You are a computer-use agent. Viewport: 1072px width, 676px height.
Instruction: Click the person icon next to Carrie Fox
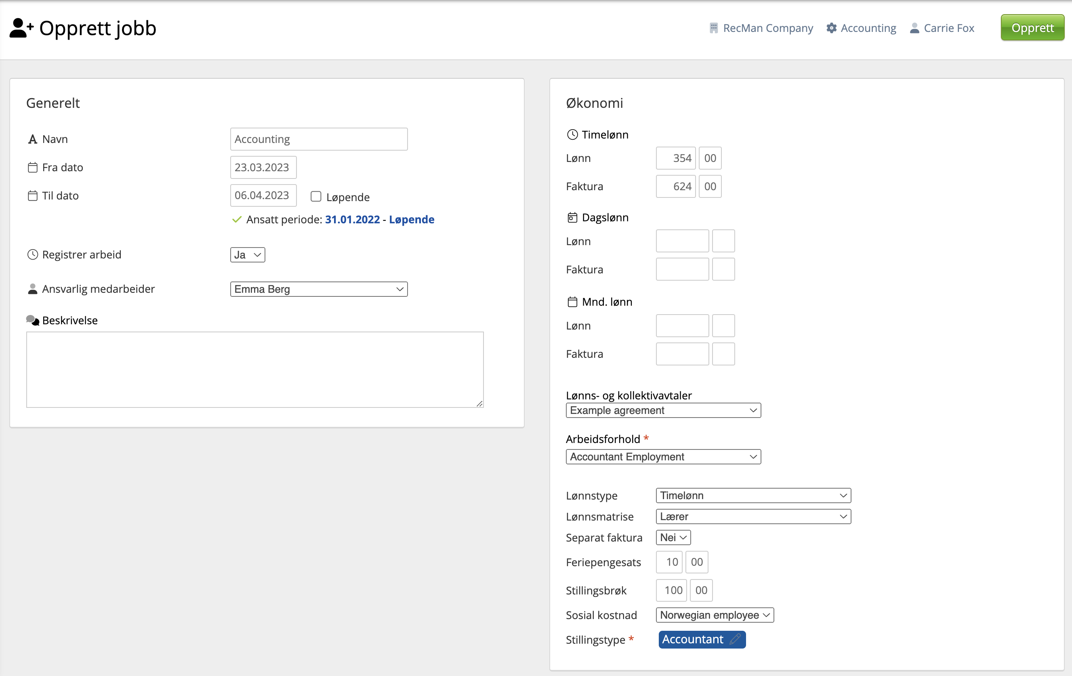914,28
